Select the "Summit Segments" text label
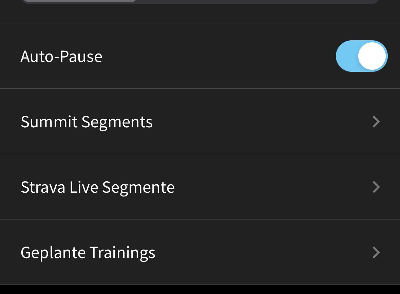The width and height of the screenshot is (400, 294). pyautogui.click(x=87, y=122)
